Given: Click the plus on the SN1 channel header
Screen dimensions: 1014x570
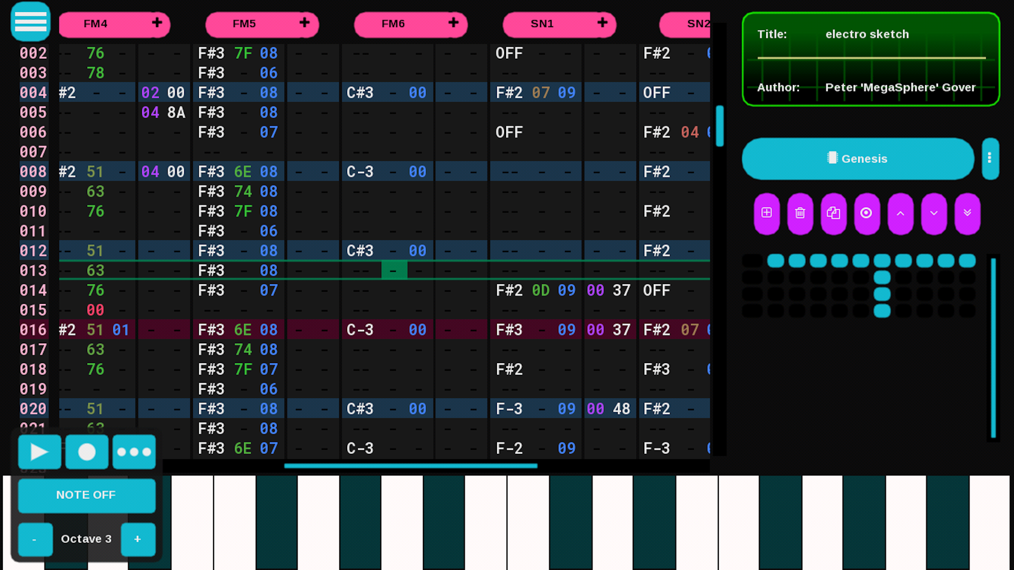Looking at the screenshot, I should 602,23.
